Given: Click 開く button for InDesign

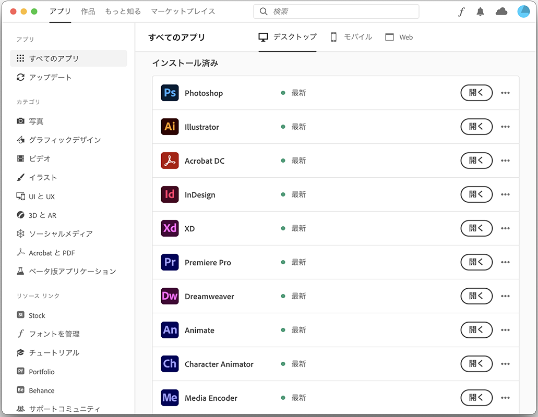Looking at the screenshot, I should click(476, 194).
